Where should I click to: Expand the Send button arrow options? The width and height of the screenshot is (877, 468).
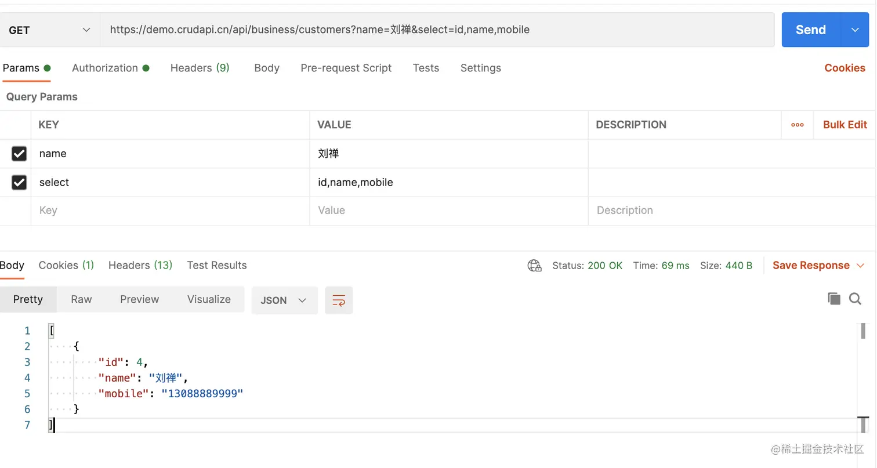tap(855, 30)
